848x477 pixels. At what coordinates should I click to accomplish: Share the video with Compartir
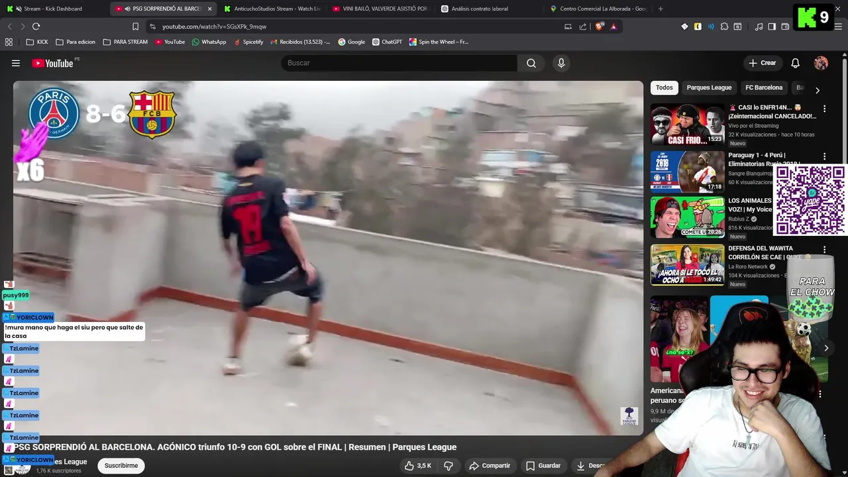coord(490,466)
